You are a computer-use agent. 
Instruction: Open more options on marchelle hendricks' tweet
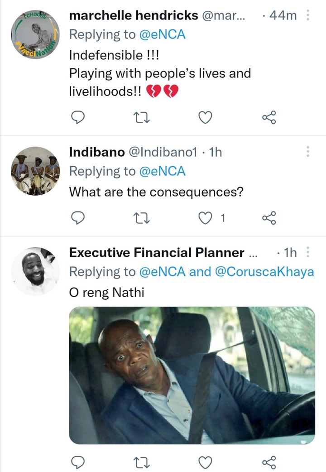pyautogui.click(x=307, y=15)
